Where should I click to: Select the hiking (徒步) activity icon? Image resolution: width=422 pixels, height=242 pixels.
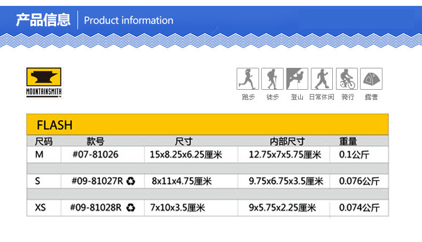(272, 79)
